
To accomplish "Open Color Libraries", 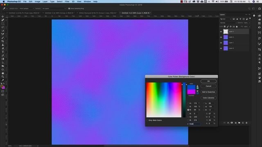I will [208, 98].
